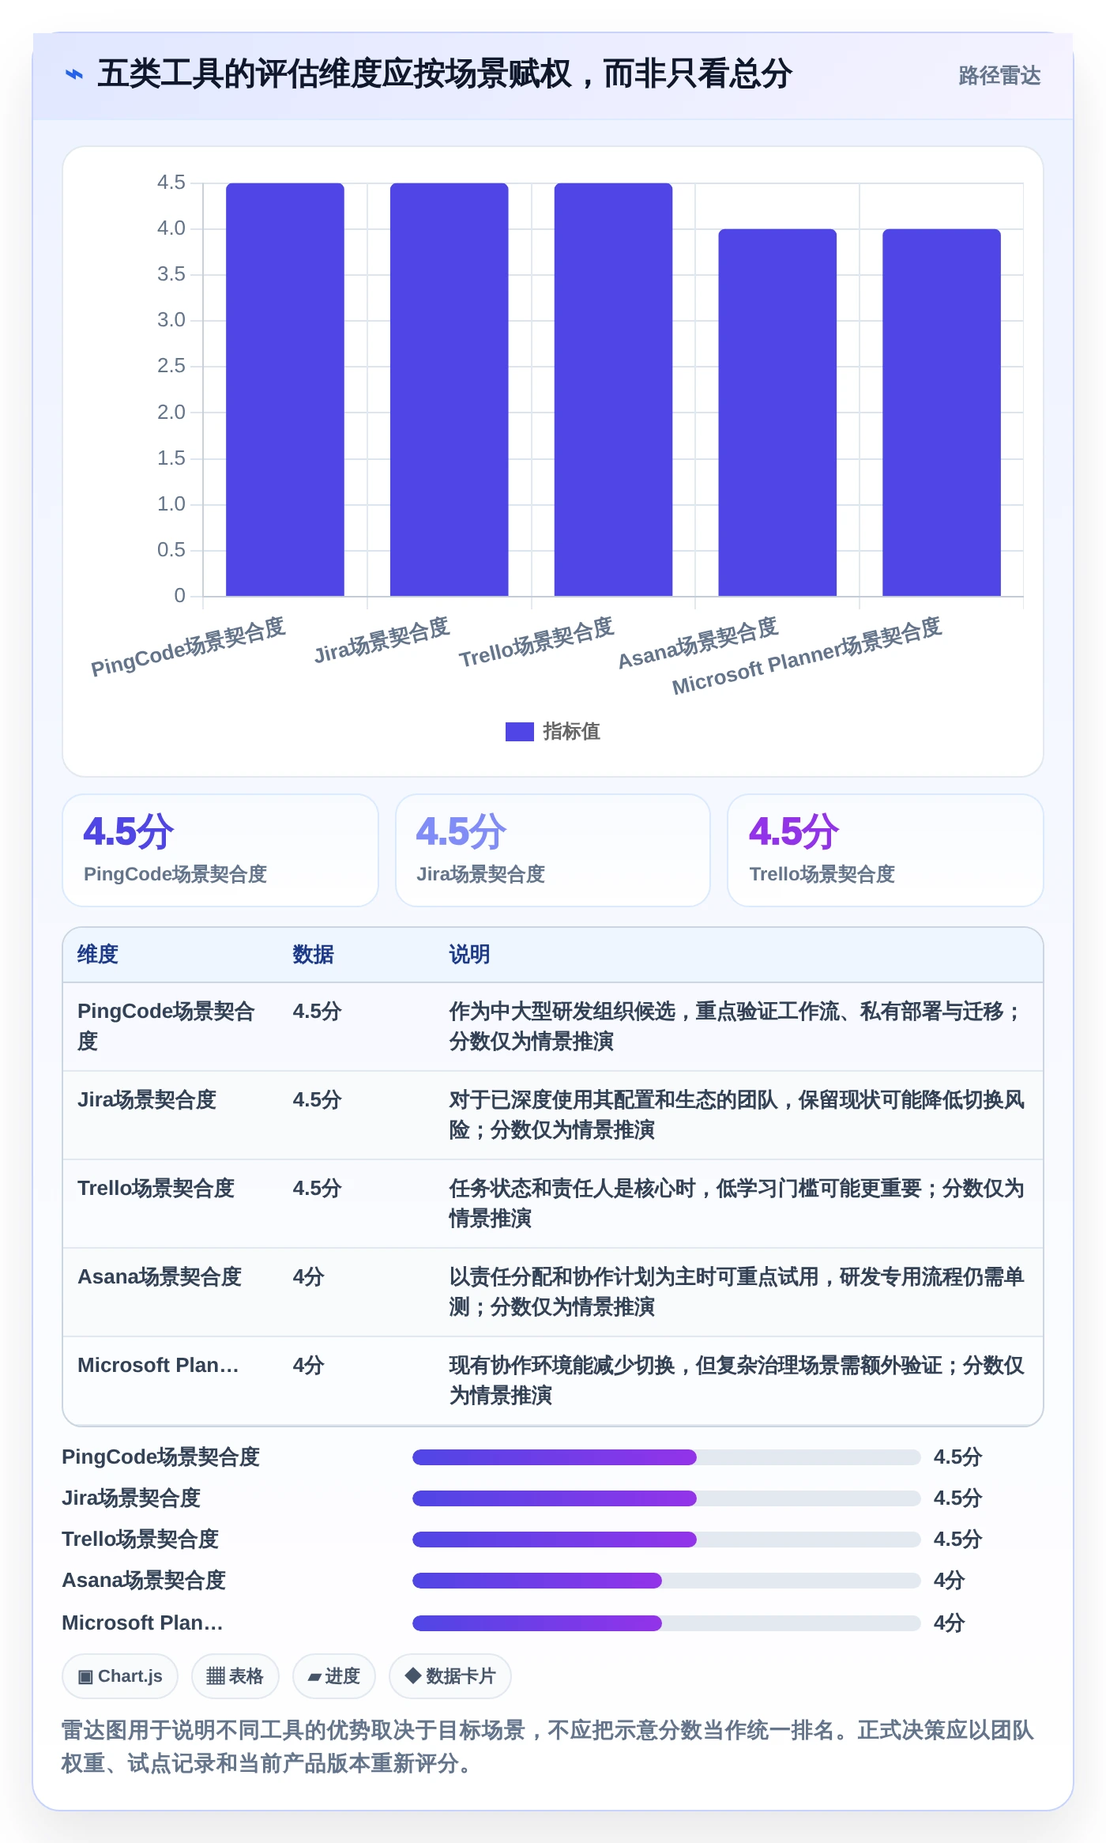Select the 数据卡片 tag chip
This screenshot has height=1843, width=1106.
coord(450,1676)
